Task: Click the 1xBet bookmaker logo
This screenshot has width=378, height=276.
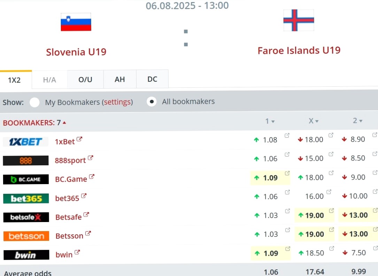Action: coord(25,142)
